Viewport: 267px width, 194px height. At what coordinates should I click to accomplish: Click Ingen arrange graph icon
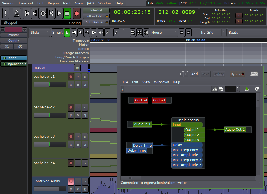coord(214,89)
